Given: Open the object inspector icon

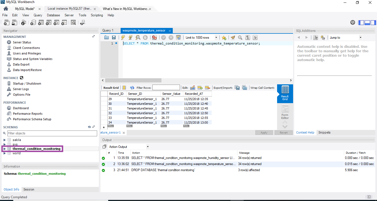Looking at the screenshot, I should tap(24, 23).
